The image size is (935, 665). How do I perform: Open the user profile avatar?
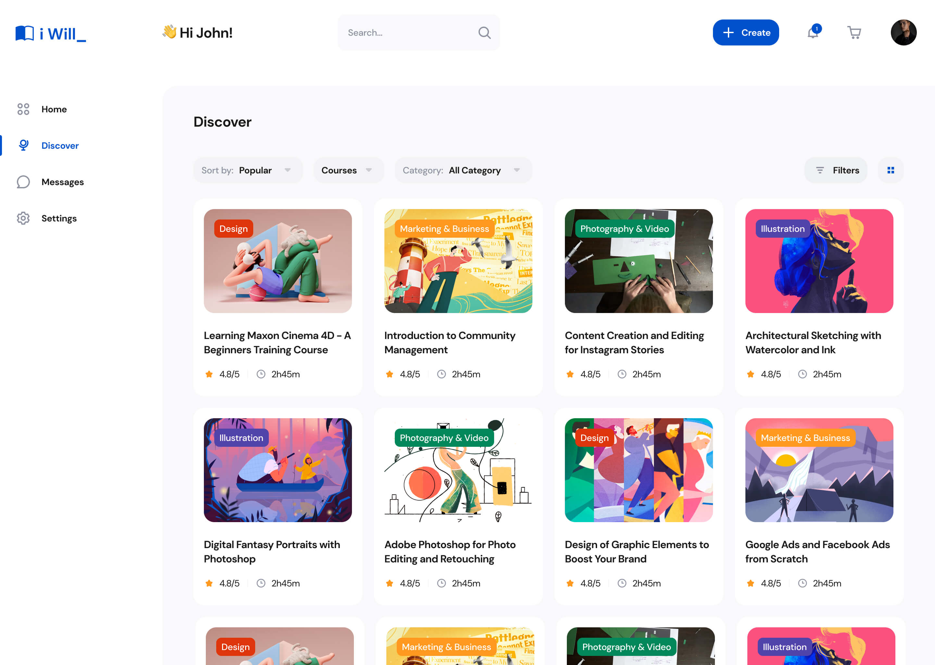point(904,32)
